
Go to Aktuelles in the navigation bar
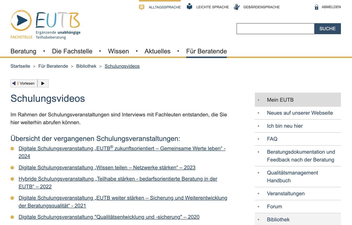pos(157,51)
